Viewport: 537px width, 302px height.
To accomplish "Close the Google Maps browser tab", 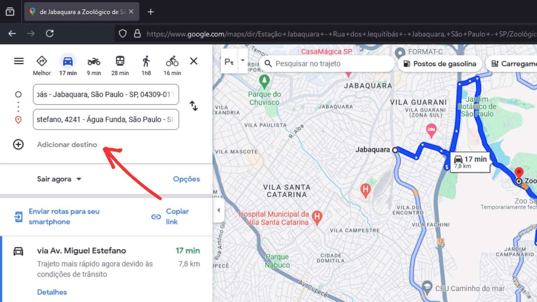I will (x=131, y=12).
